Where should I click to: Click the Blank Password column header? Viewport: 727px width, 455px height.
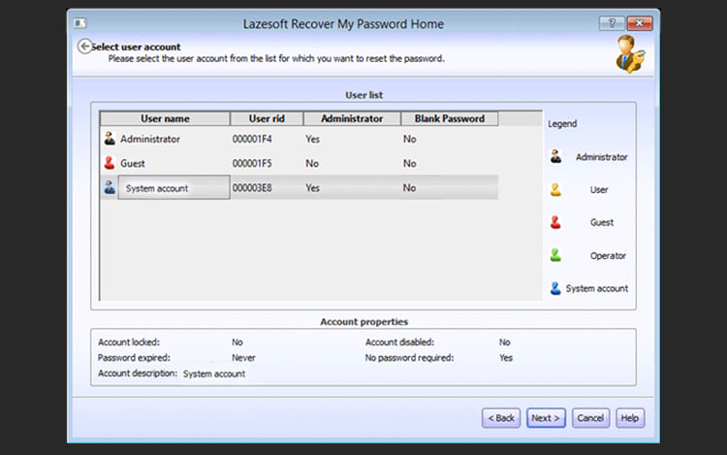click(449, 118)
